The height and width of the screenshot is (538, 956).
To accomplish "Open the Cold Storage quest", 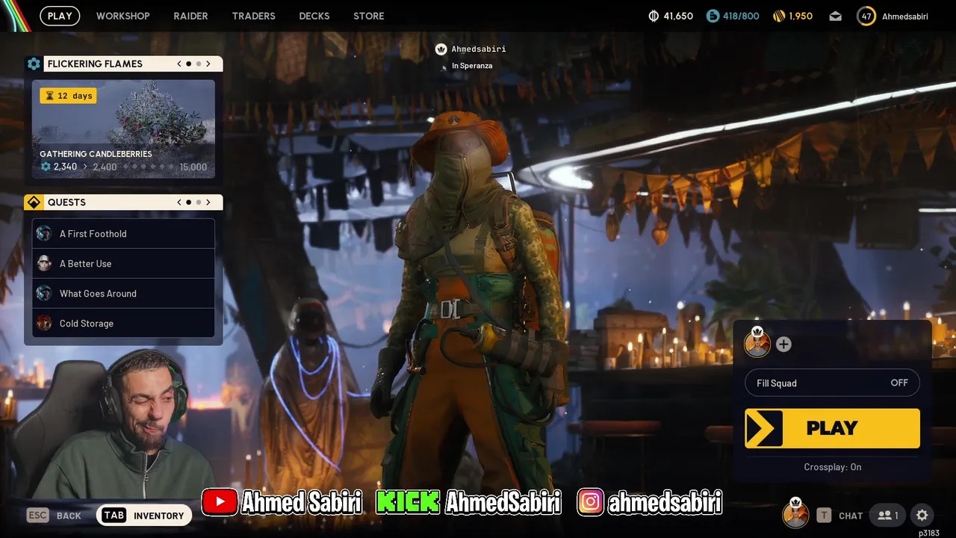I will pyautogui.click(x=123, y=324).
